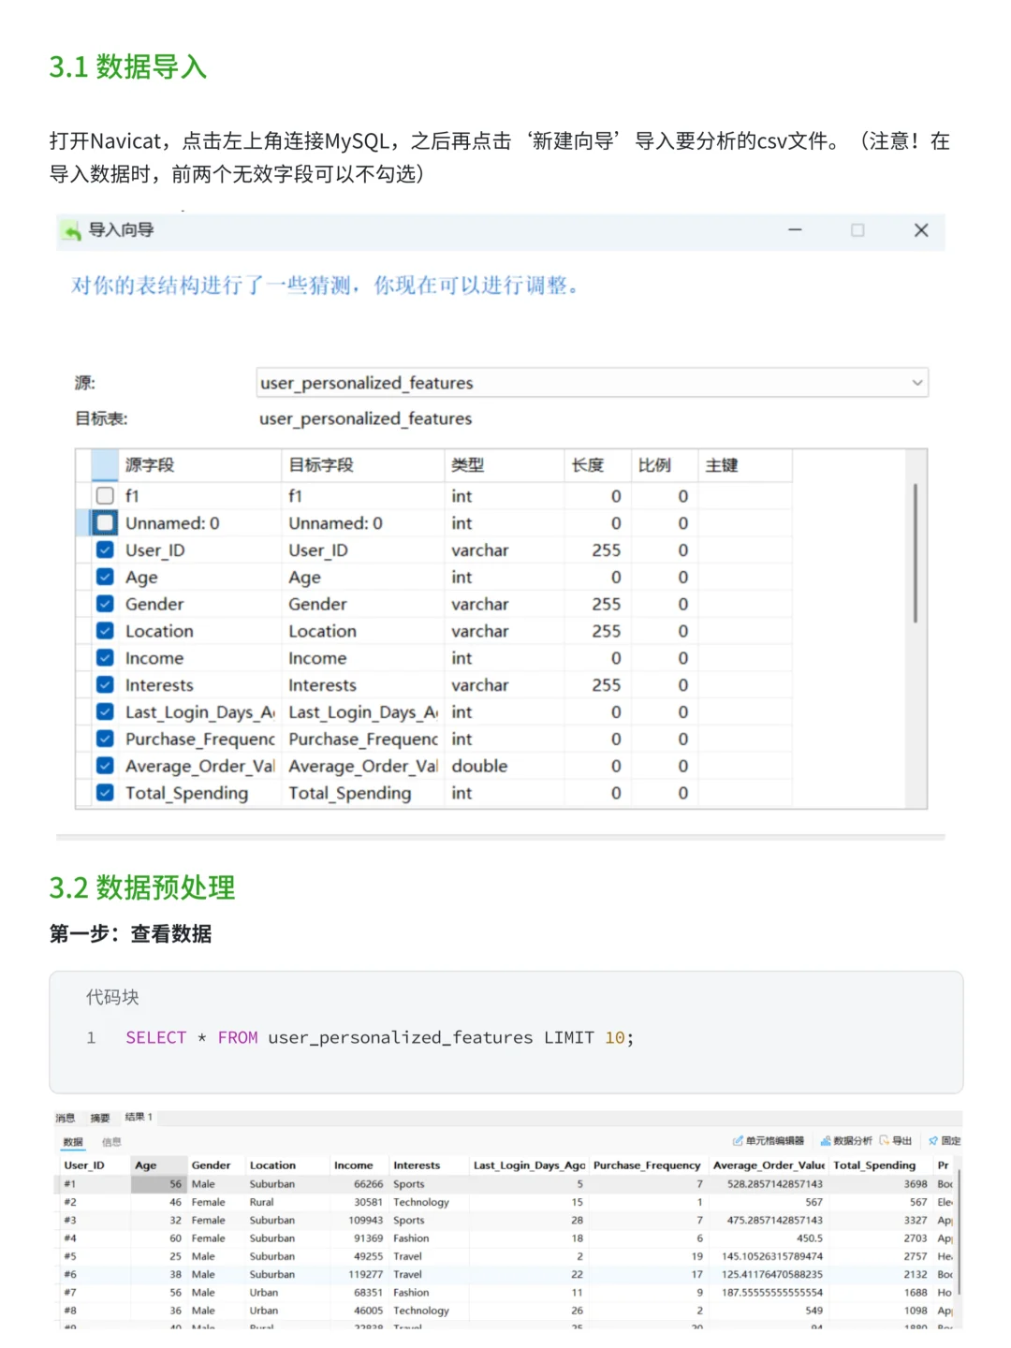This screenshot has width=1011, height=1348.
Task: Select the 数据 data sub-tab
Action: click(x=73, y=1141)
